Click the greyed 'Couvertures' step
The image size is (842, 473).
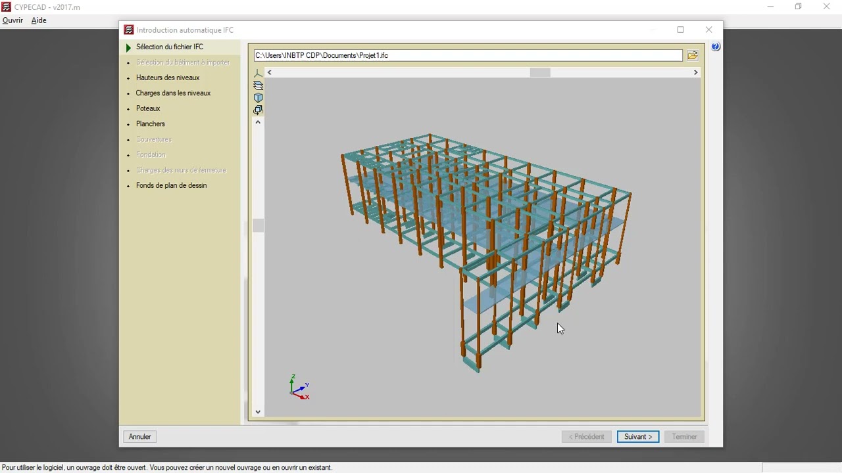tap(154, 139)
